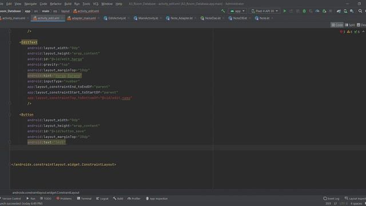The image size is (366, 206).
Task: Open the Build tool window at bottom
Action: [x=118, y=199]
